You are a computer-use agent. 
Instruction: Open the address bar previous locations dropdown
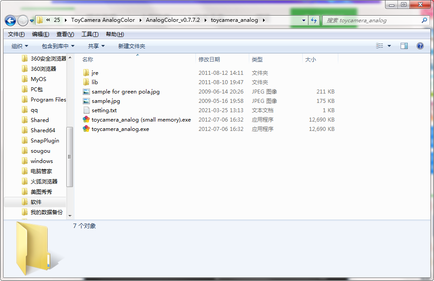pyautogui.click(x=304, y=20)
